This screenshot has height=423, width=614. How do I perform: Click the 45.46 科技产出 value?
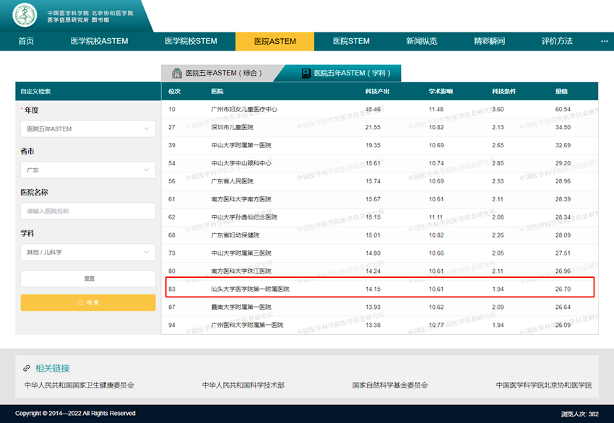click(x=373, y=109)
